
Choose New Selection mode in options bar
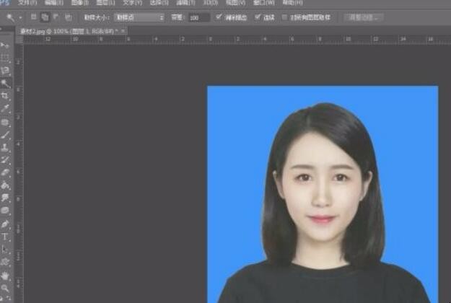33,17
